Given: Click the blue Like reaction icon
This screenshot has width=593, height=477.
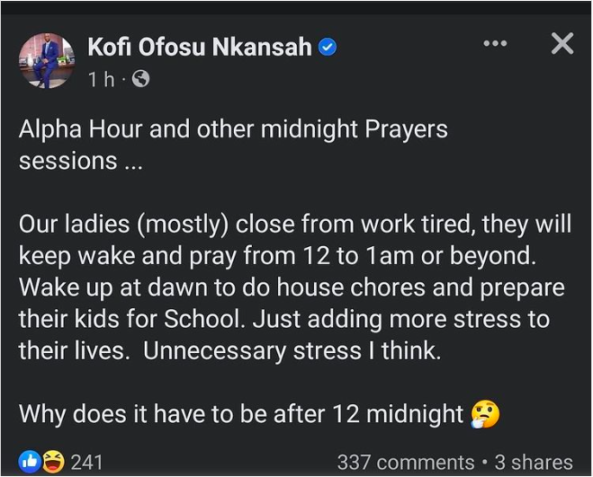Looking at the screenshot, I should 30,462.
